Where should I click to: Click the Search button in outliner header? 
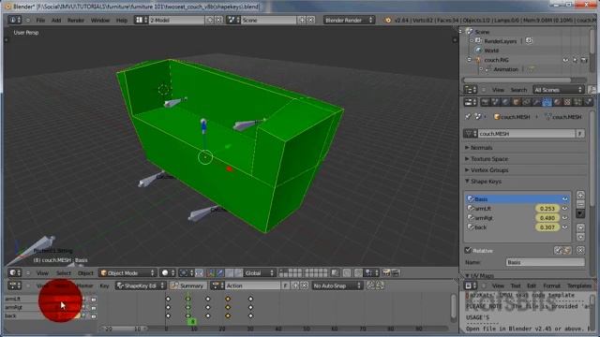[518, 90]
